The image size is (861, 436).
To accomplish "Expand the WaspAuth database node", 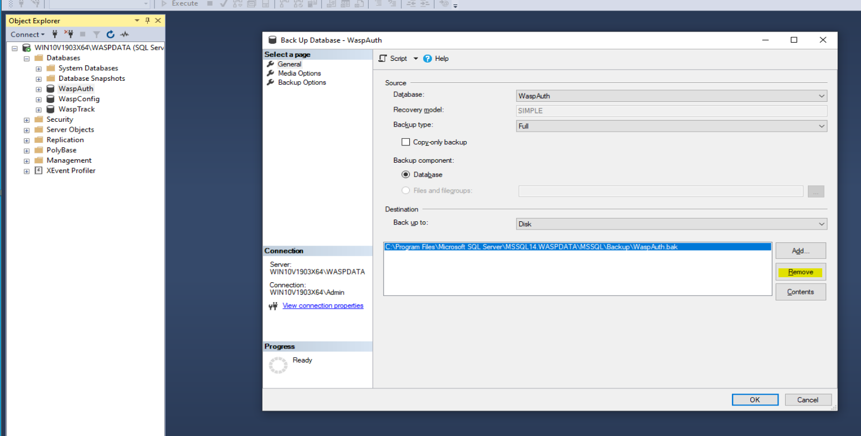I will tap(39, 89).
